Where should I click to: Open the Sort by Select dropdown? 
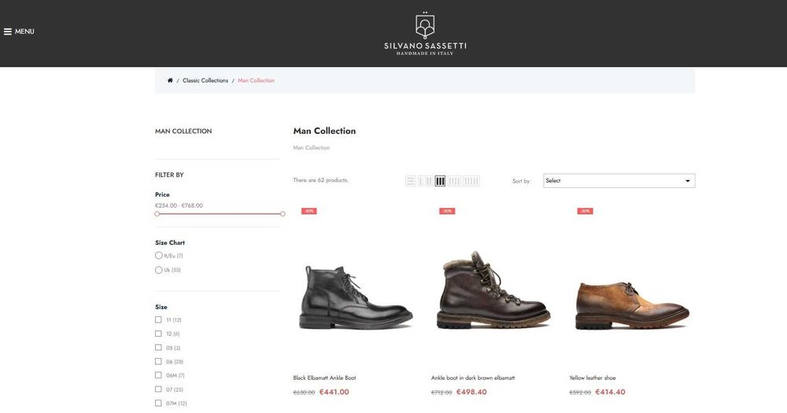pyautogui.click(x=619, y=181)
